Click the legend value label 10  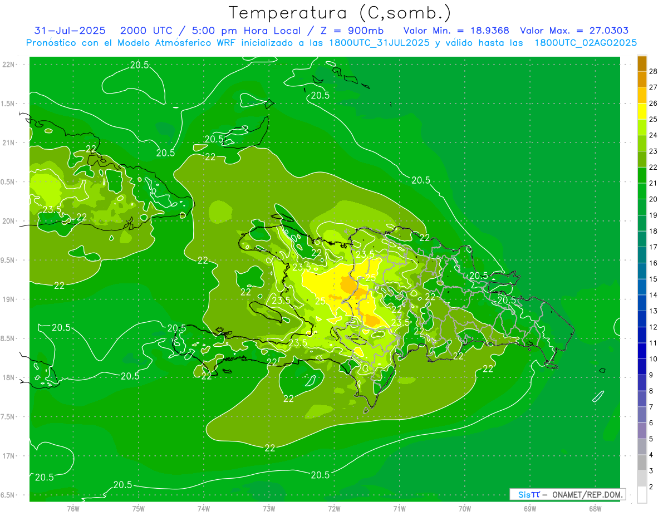(654, 359)
